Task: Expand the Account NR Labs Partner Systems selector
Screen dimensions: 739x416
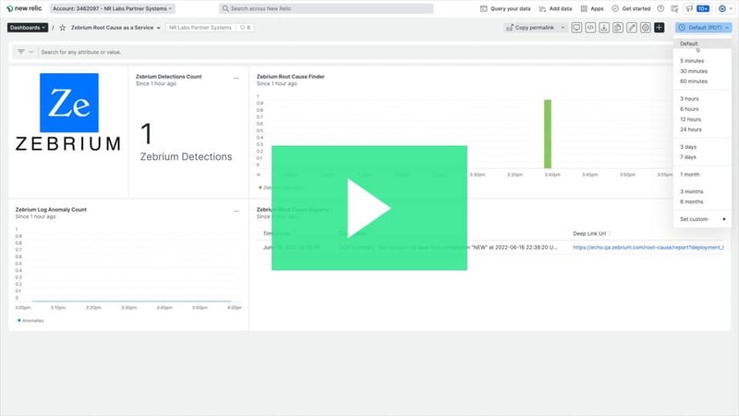Action: click(112, 8)
